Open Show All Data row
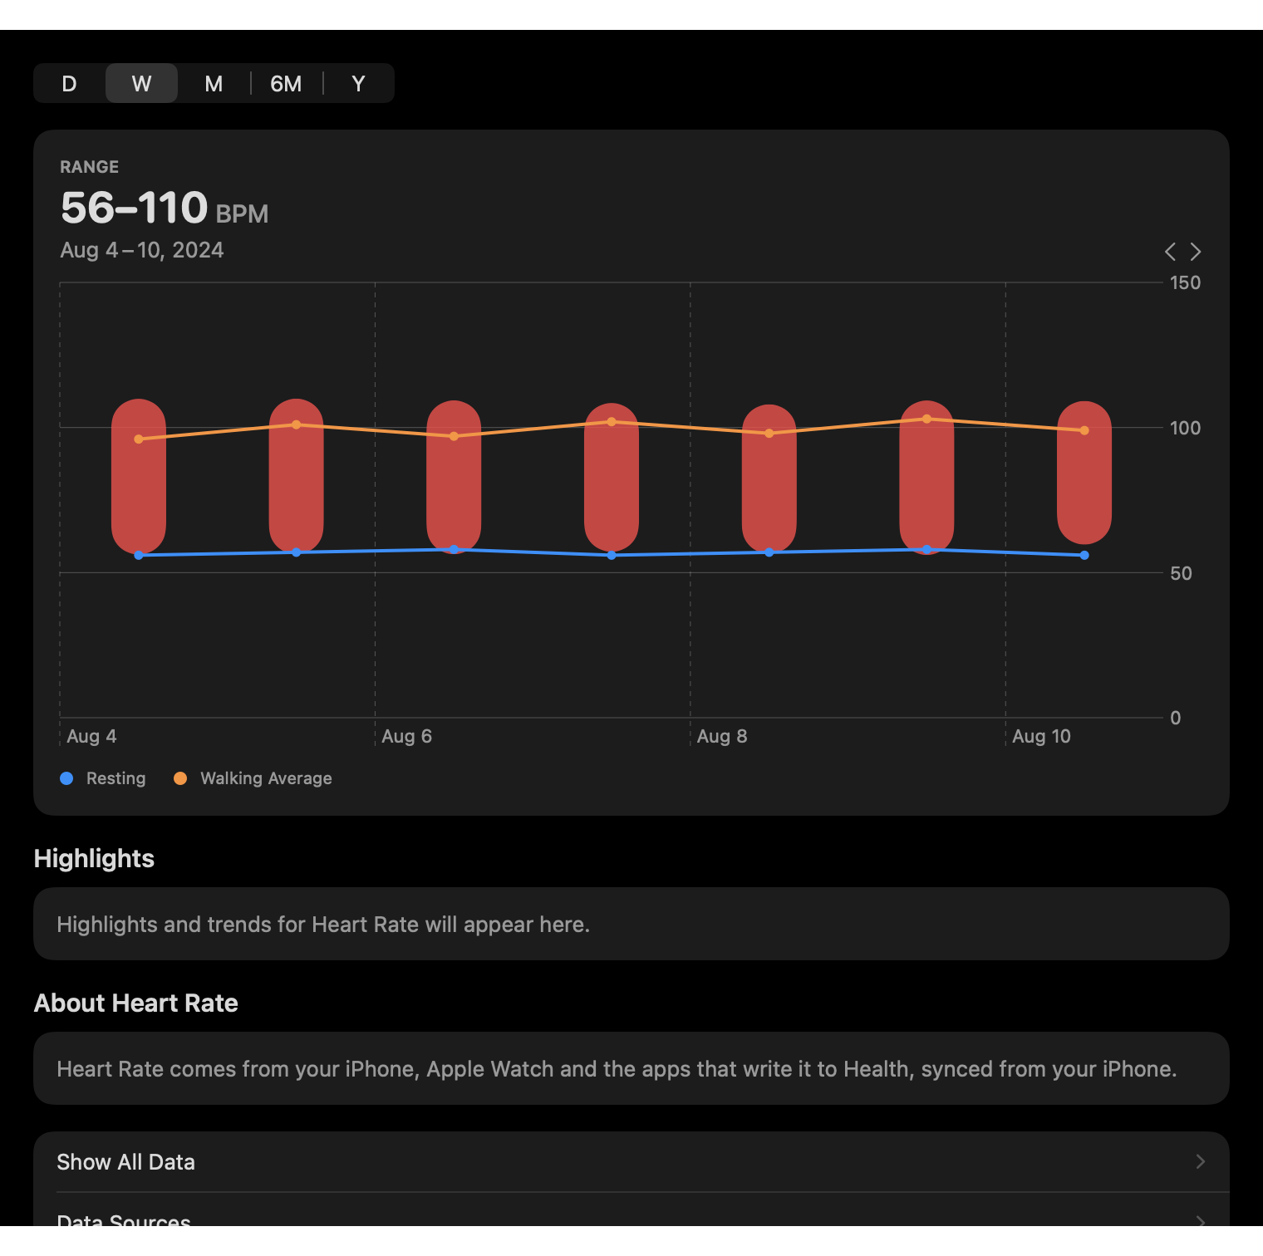Screen dimensions: 1263x1256 point(631,1161)
